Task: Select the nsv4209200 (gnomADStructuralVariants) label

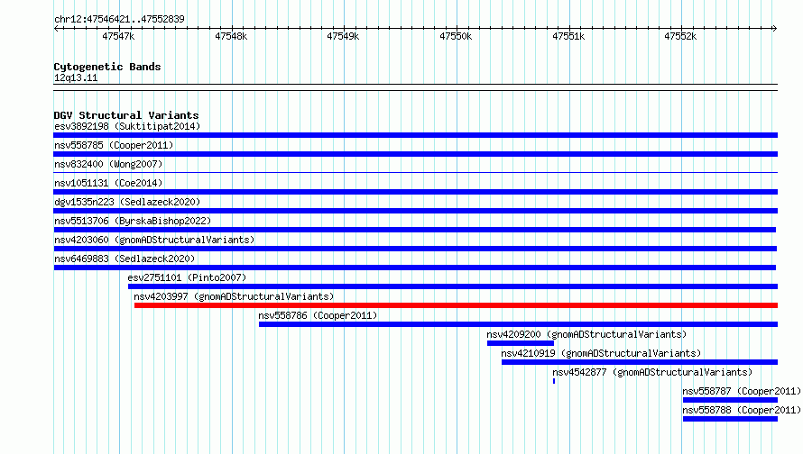Action: [586, 334]
